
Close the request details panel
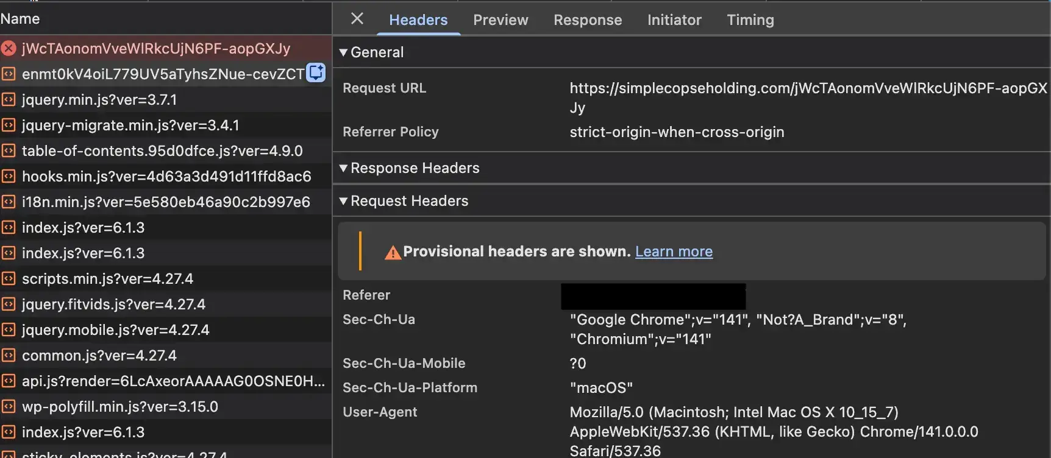357,19
